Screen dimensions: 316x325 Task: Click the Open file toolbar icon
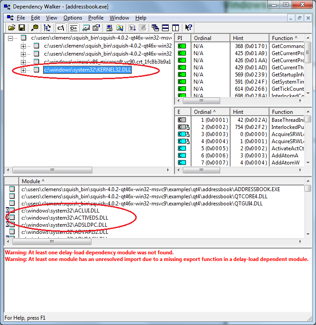(11, 28)
